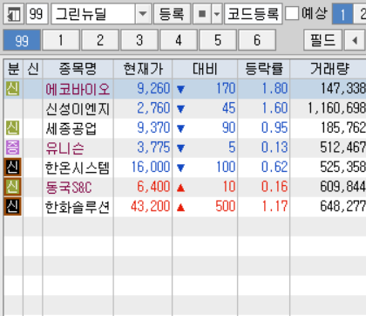
Task: Select the 동국S&C stock name
Action: coord(69,188)
